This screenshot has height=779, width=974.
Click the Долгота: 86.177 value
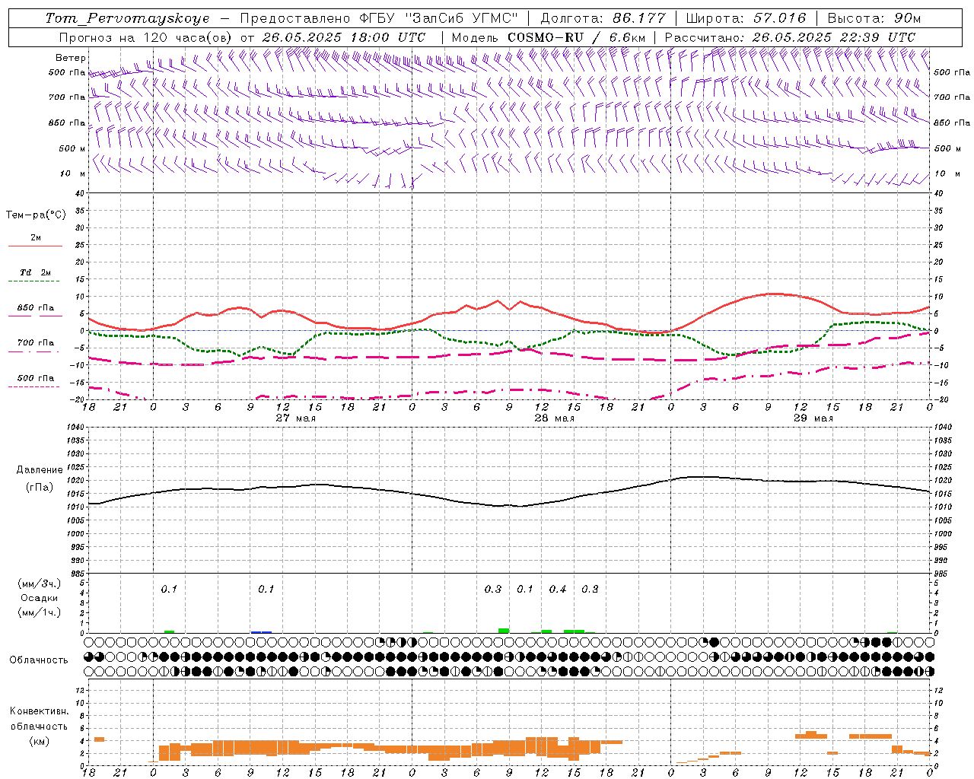pyautogui.click(x=603, y=18)
